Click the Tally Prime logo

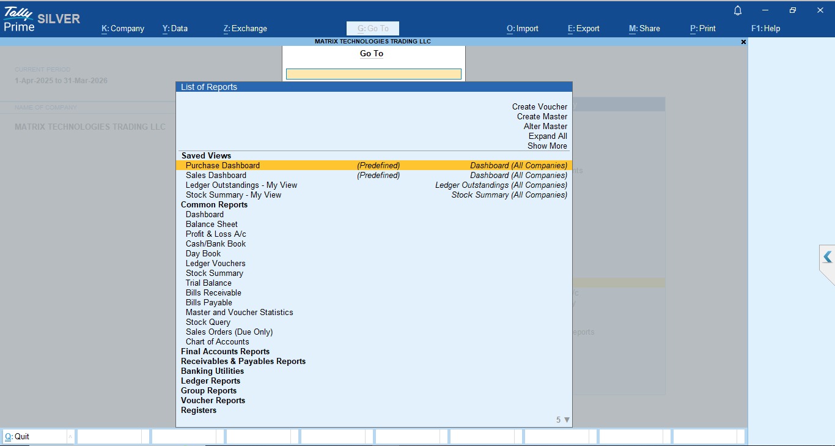click(x=20, y=18)
